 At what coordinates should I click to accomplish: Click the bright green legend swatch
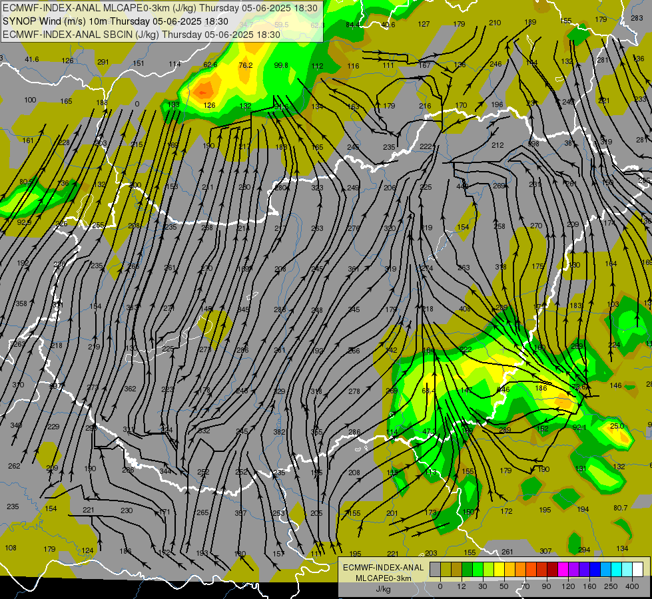(x=478, y=570)
